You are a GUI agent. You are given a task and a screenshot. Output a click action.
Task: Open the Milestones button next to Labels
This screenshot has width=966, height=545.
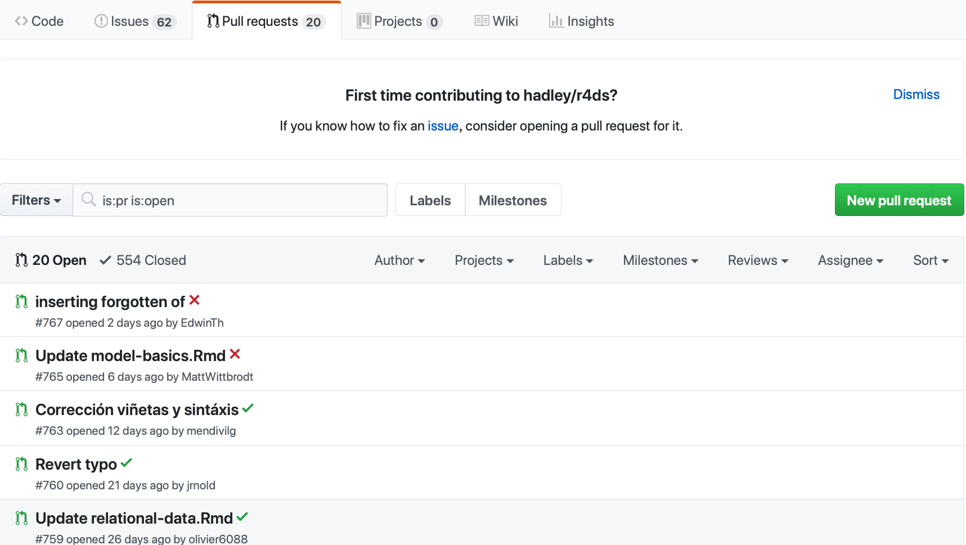(513, 200)
